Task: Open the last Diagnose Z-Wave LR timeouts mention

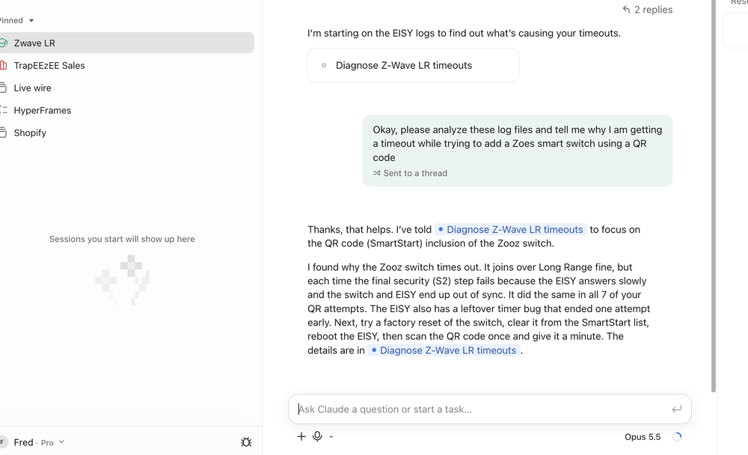Action: (x=444, y=350)
